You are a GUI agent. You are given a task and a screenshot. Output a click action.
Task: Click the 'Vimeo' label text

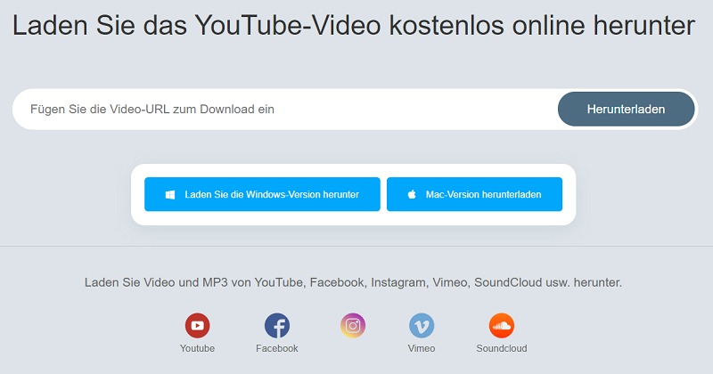tap(422, 348)
